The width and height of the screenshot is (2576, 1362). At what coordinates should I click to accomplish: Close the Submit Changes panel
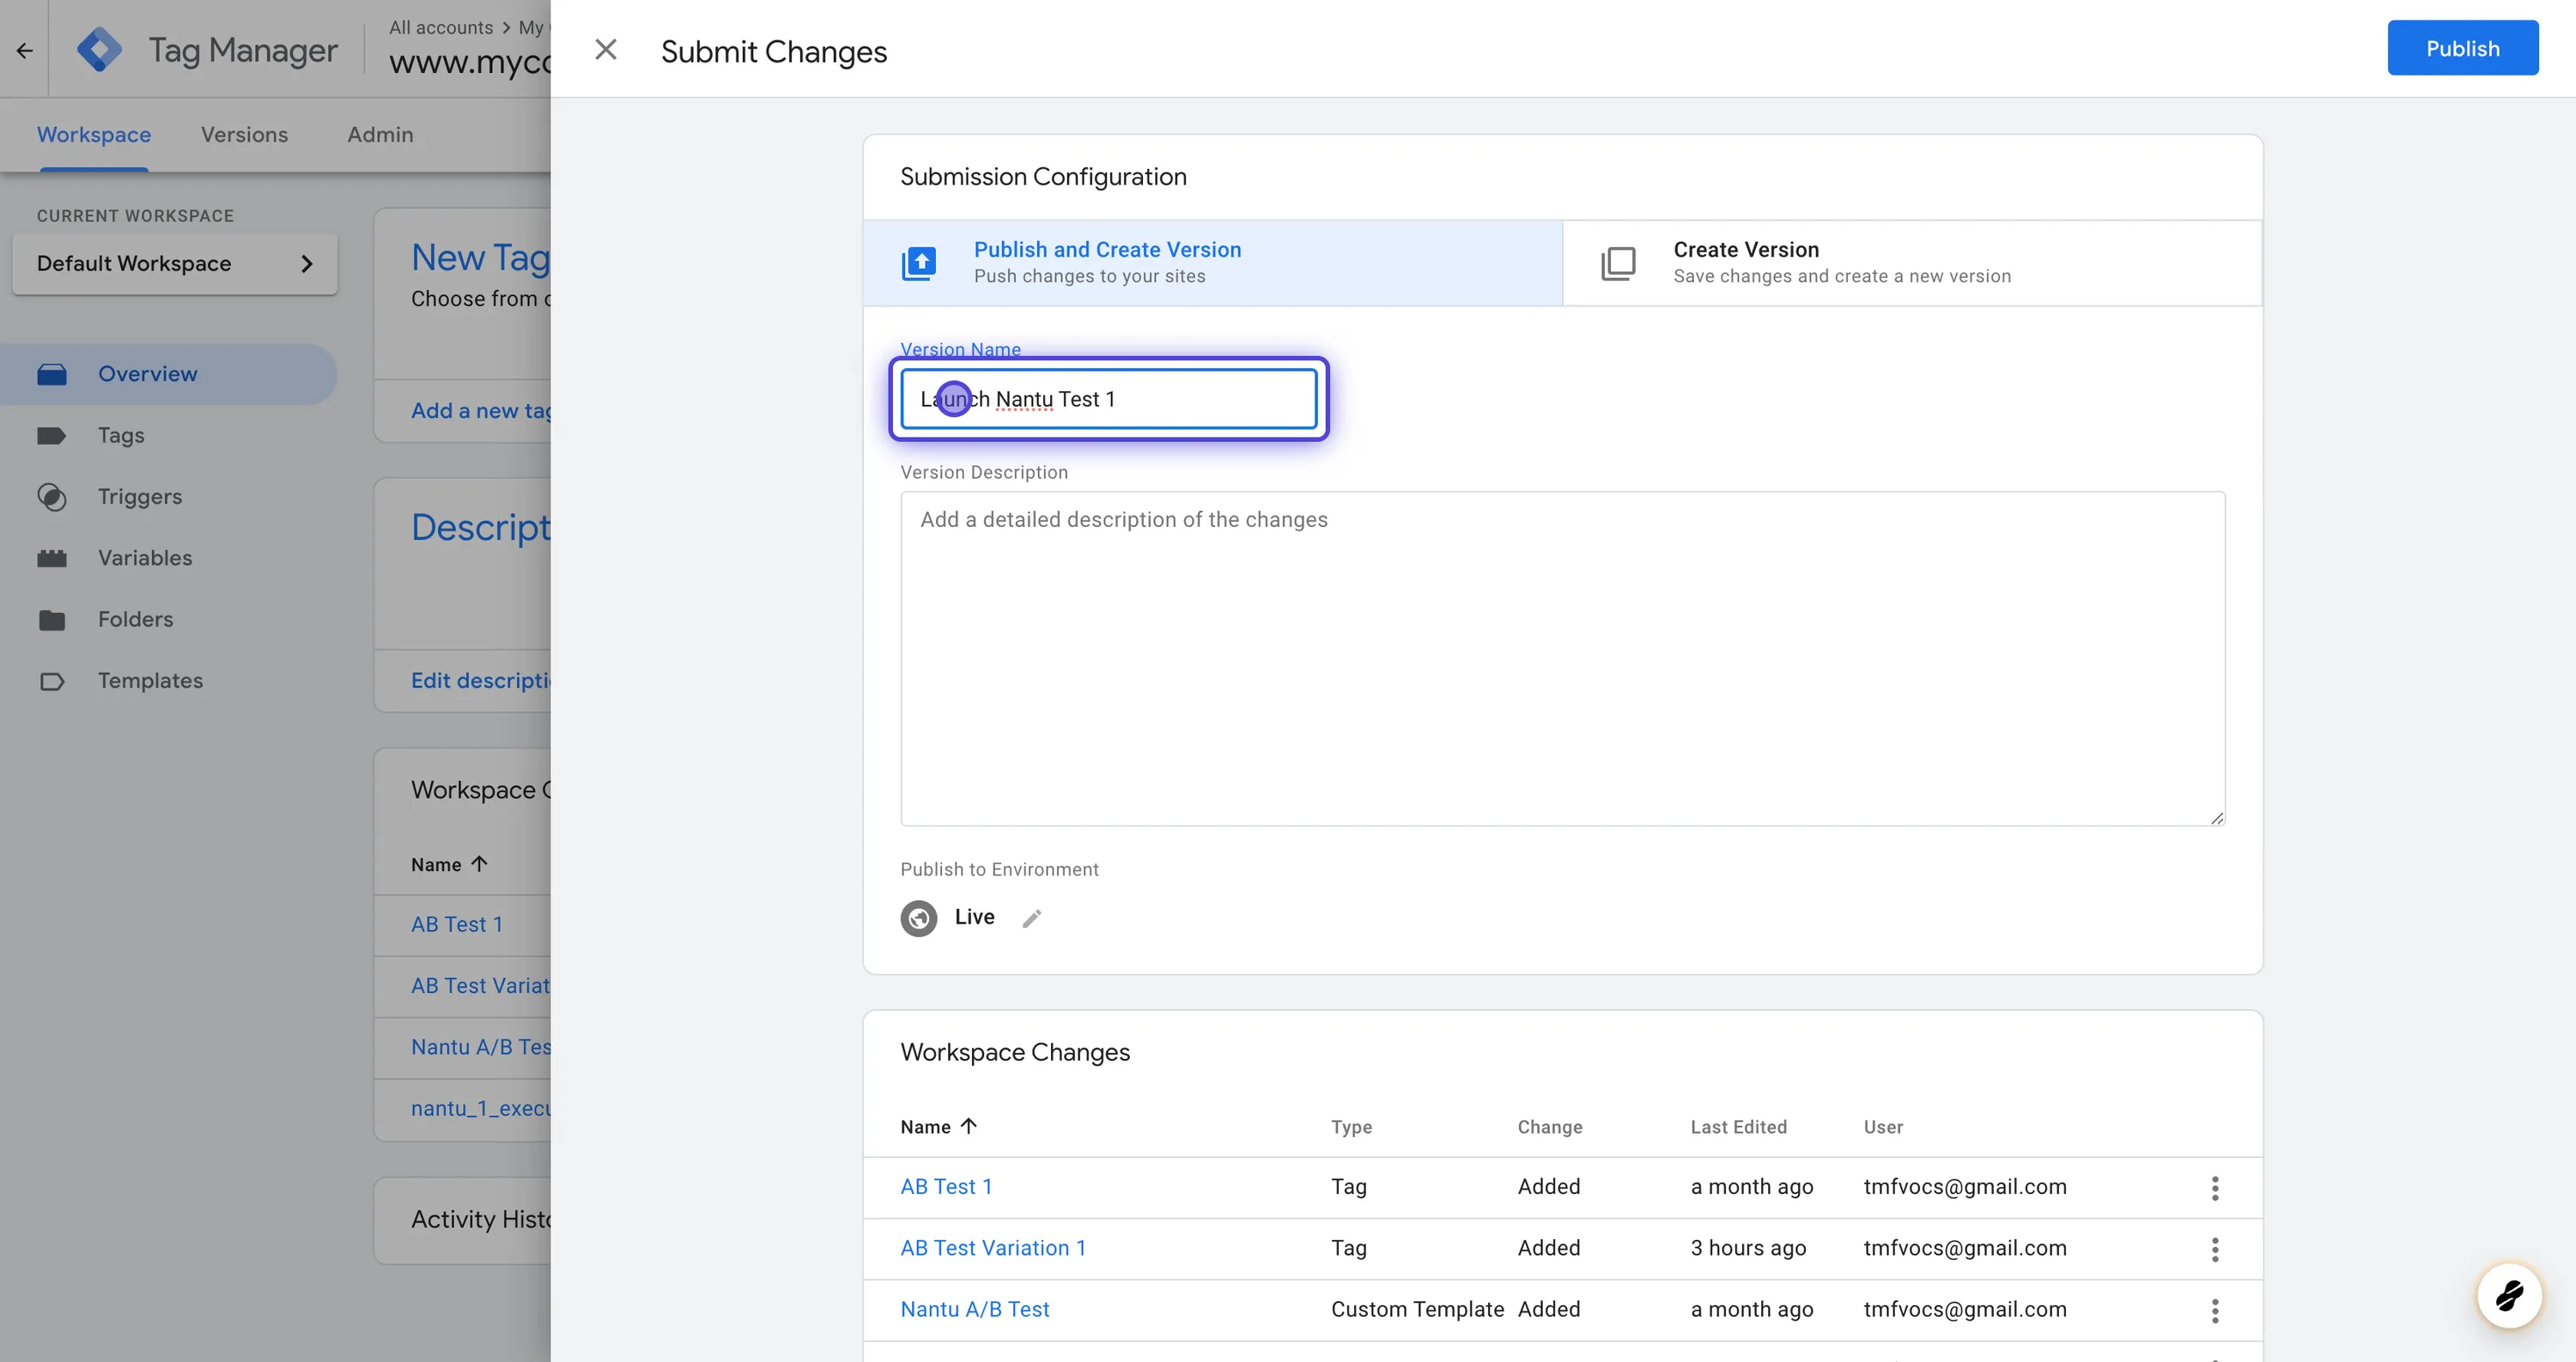click(x=606, y=50)
